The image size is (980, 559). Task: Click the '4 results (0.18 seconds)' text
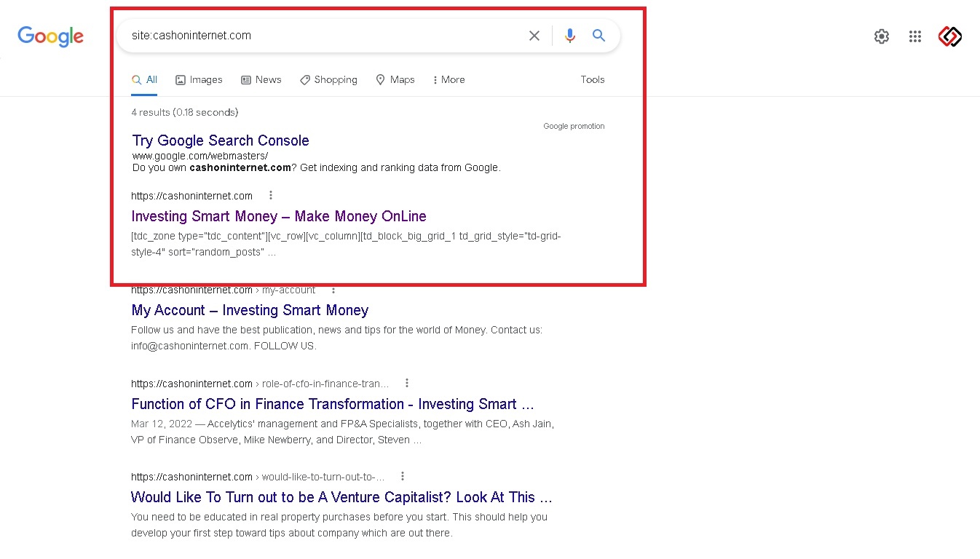185,112
